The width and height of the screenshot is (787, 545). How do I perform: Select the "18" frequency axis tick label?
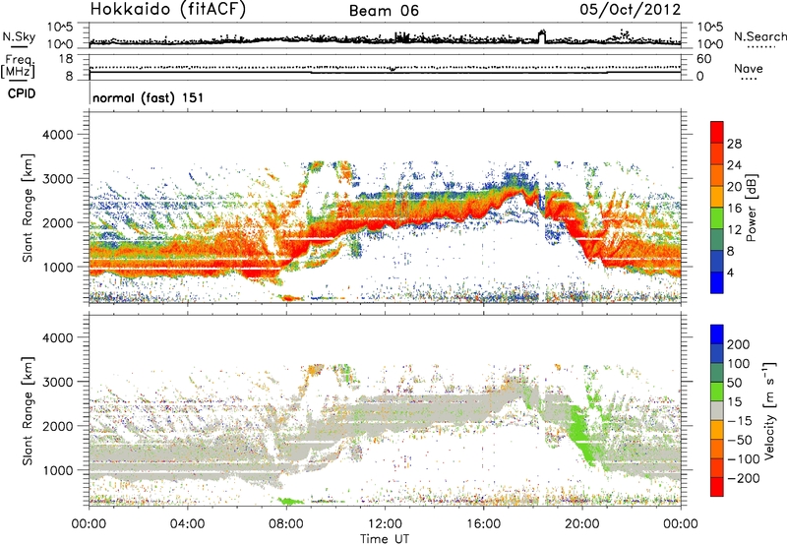(x=66, y=59)
